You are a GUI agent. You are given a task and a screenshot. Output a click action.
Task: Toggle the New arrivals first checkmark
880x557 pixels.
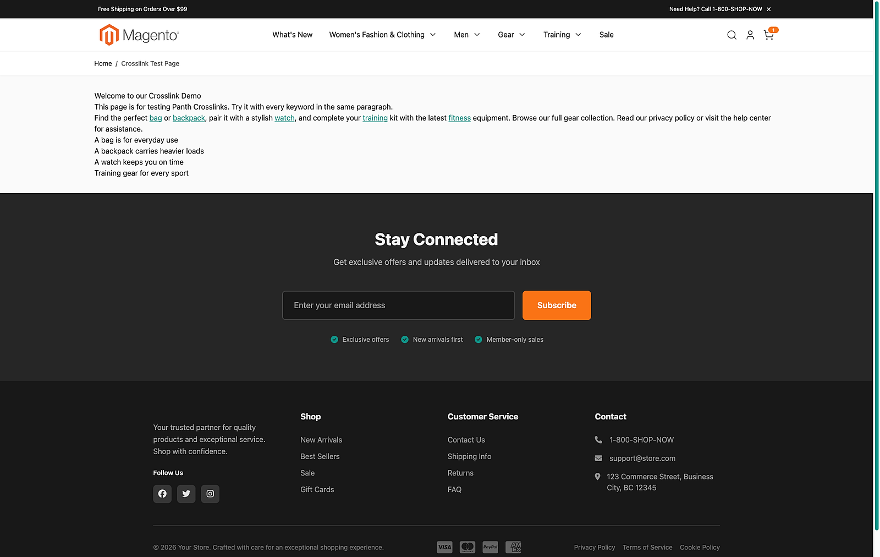coord(405,340)
